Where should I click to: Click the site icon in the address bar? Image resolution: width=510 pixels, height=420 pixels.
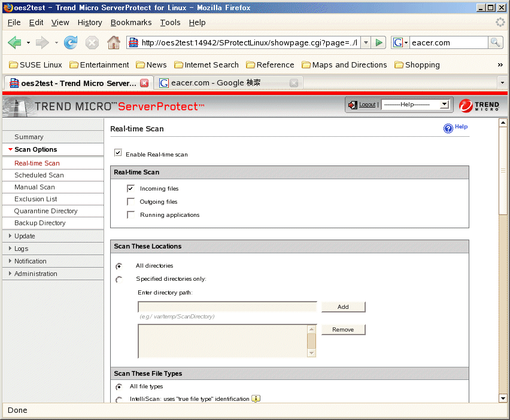point(133,42)
